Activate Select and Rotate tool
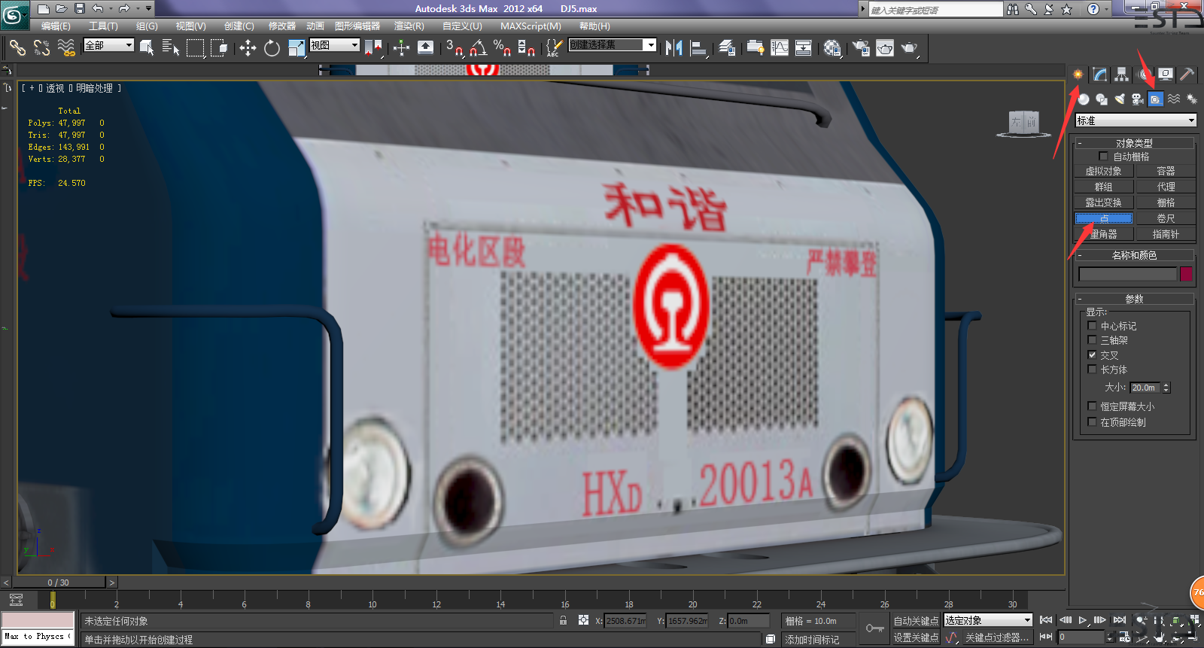Viewport: 1204px width, 648px height. point(272,48)
